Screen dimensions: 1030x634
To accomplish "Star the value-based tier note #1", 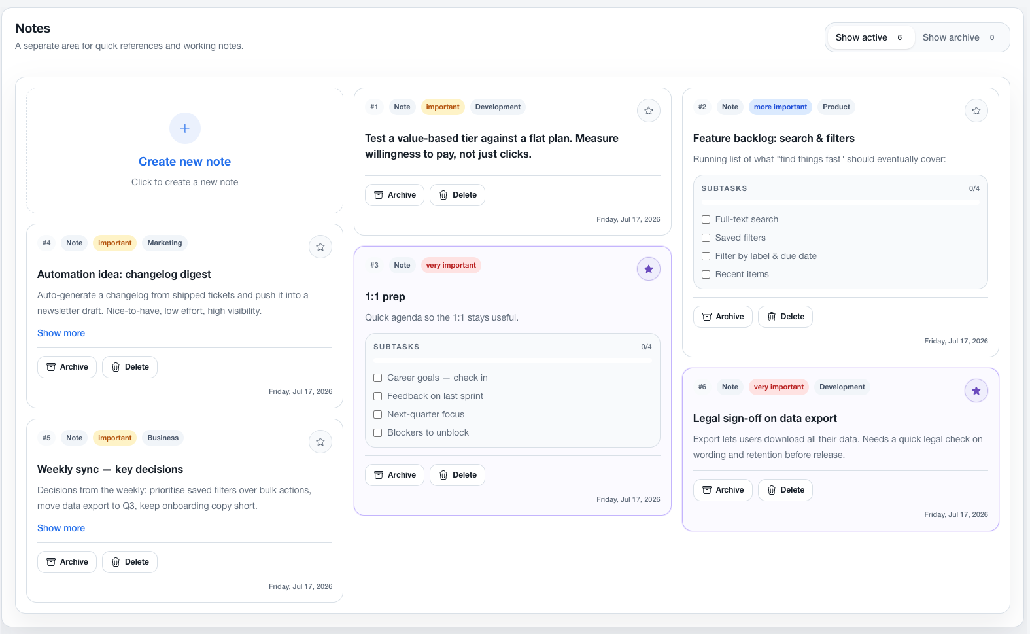I will [x=649, y=111].
